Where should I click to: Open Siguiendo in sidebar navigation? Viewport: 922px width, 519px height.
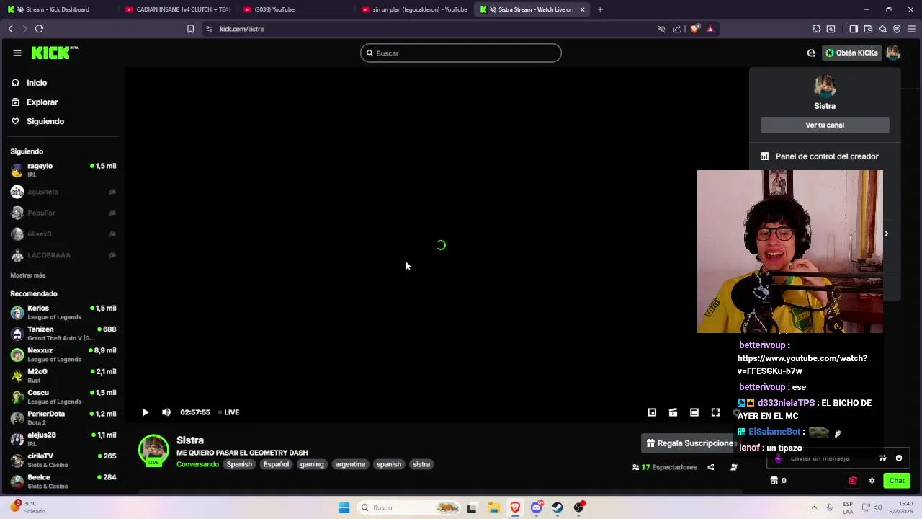[x=37, y=121]
